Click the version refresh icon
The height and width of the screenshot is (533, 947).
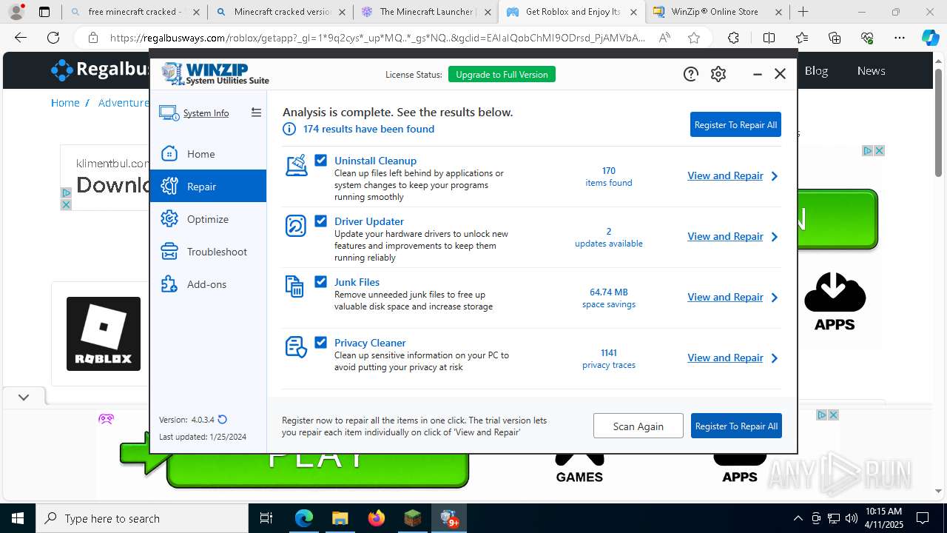[x=223, y=419]
